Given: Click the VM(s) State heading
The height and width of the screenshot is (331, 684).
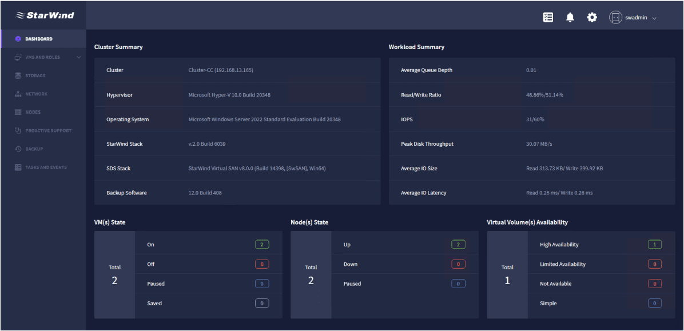Looking at the screenshot, I should click(110, 222).
